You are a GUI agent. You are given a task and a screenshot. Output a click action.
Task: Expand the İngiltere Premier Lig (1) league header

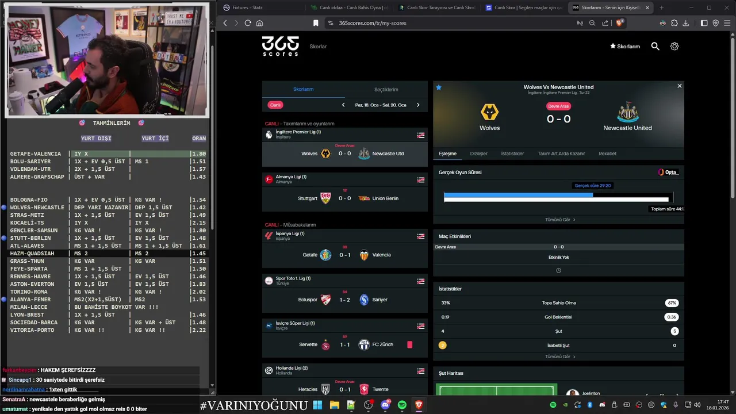[345, 135]
